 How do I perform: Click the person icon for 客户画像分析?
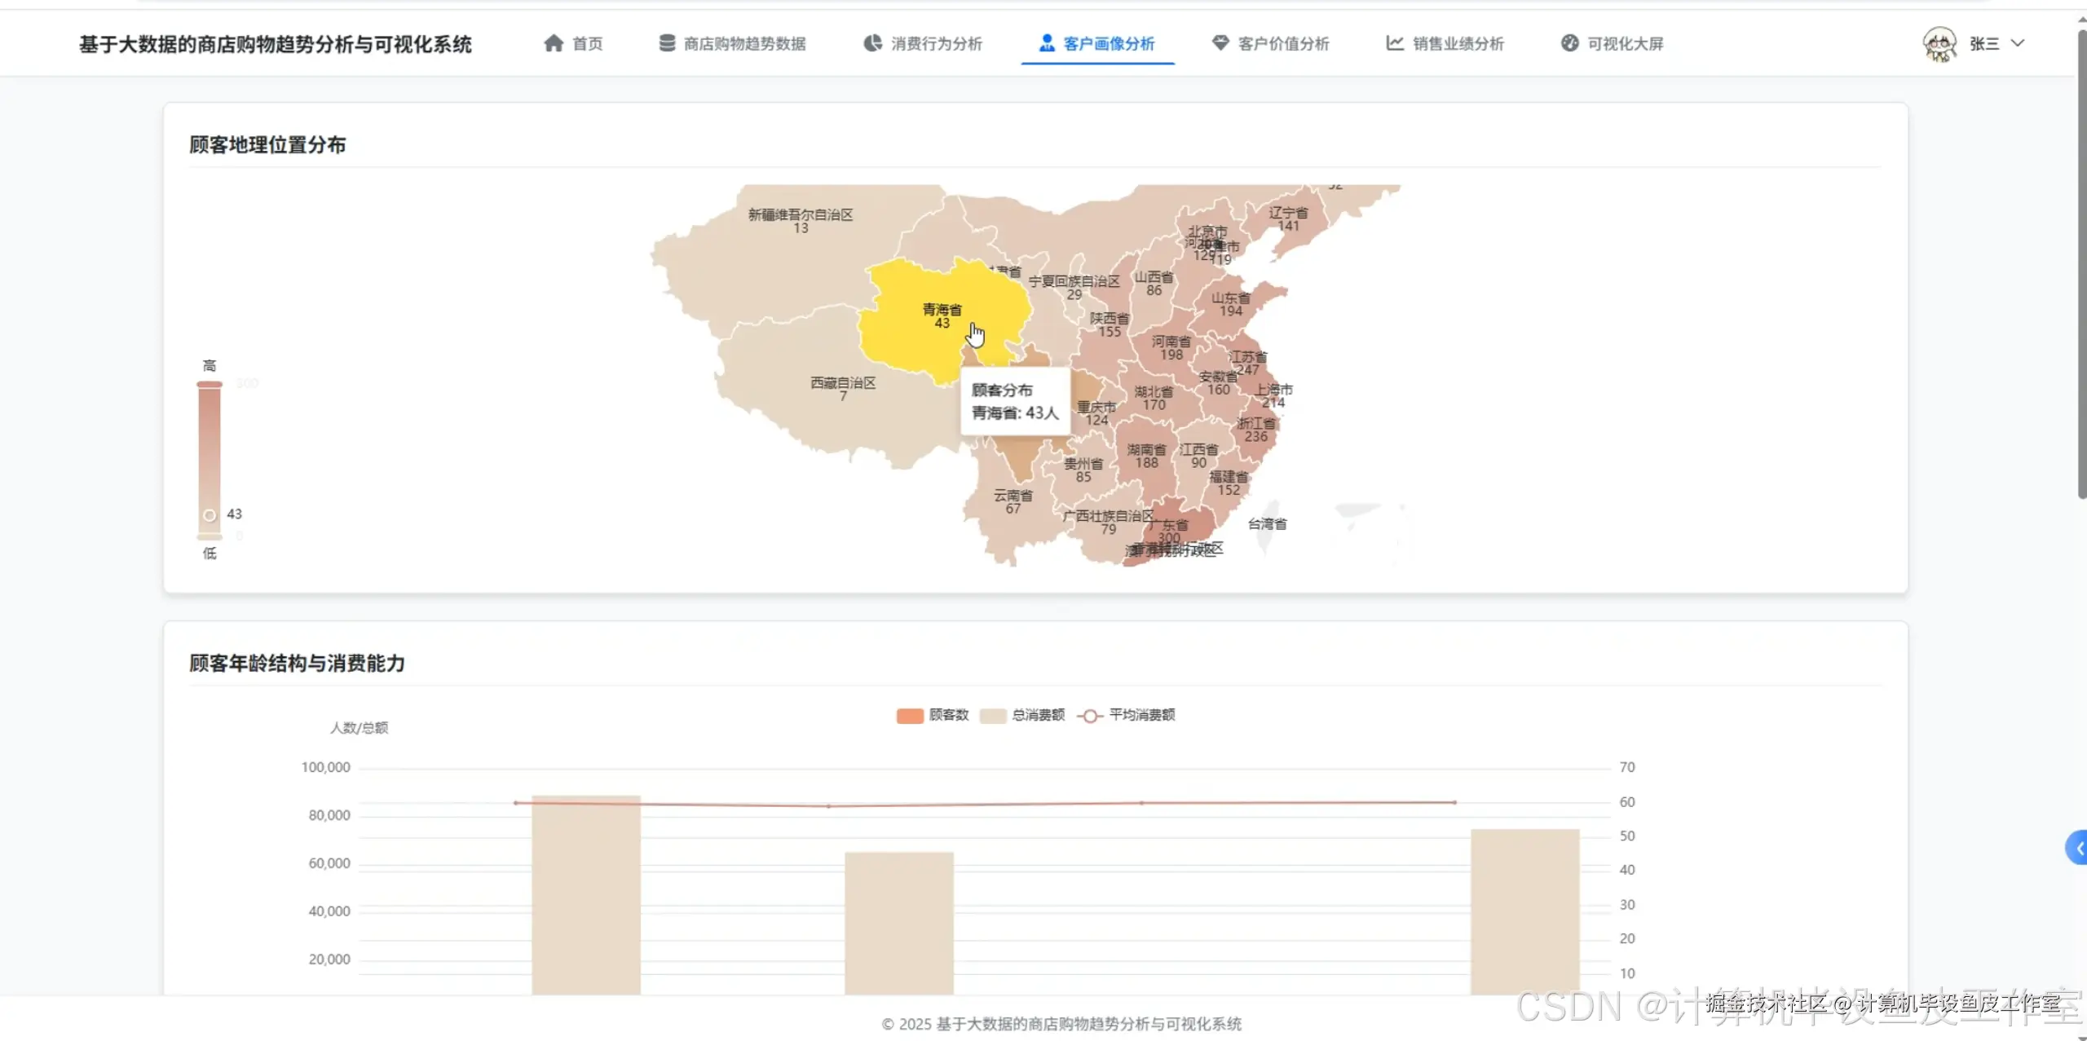pyautogui.click(x=1047, y=43)
